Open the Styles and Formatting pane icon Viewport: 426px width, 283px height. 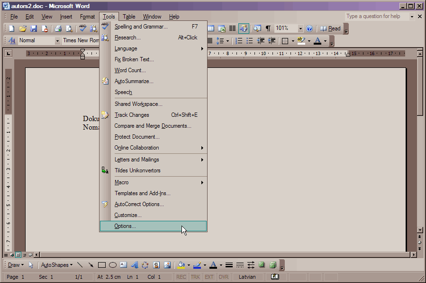tap(12, 40)
